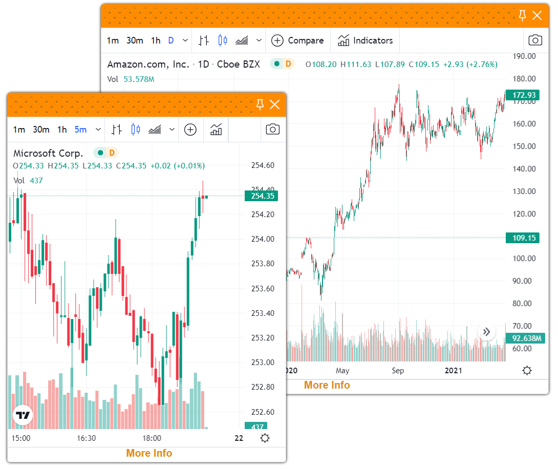The height and width of the screenshot is (469, 558).
Task: Click the May time axis label
Action: click(x=342, y=370)
